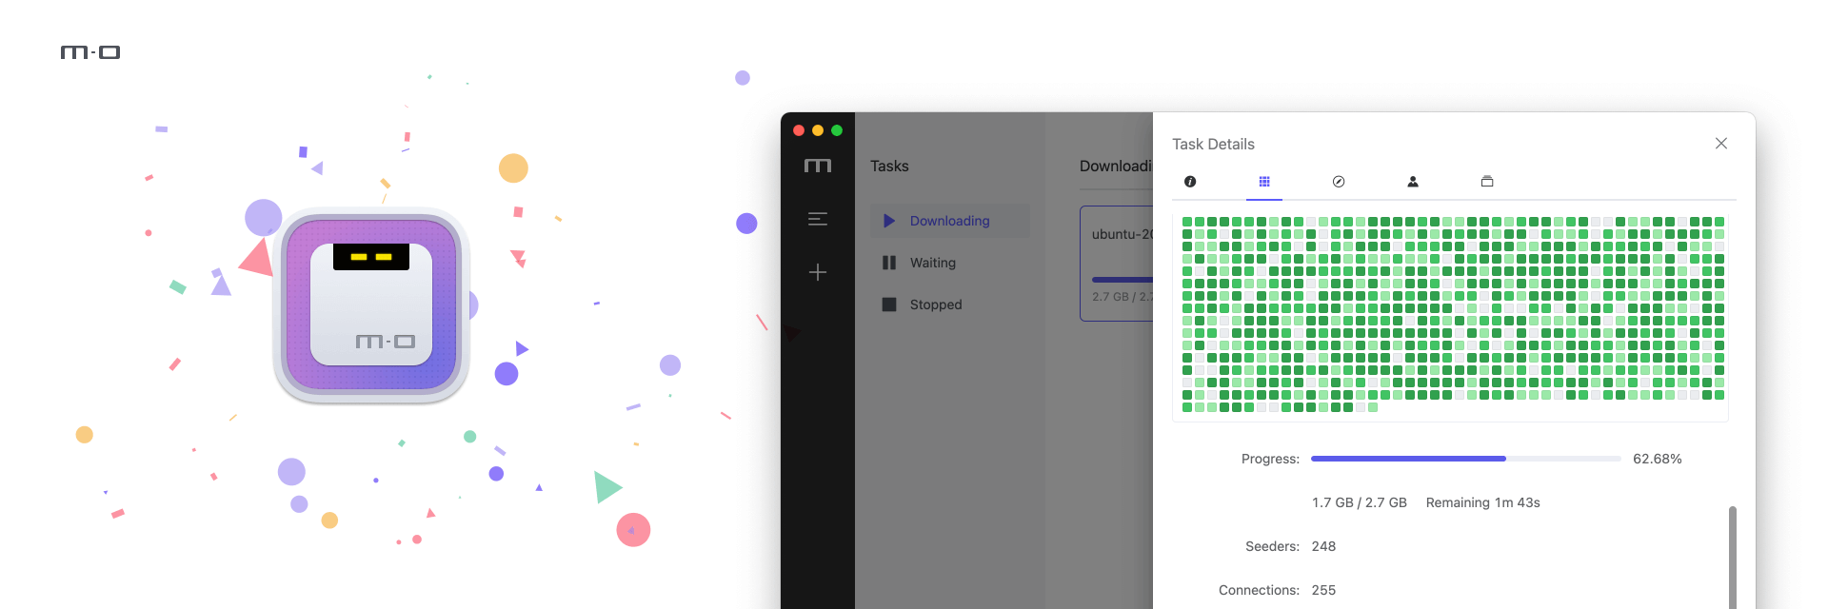Click the Task Details vertical scrollbar
Image resolution: width=1828 pixels, height=609 pixels.
(1733, 558)
